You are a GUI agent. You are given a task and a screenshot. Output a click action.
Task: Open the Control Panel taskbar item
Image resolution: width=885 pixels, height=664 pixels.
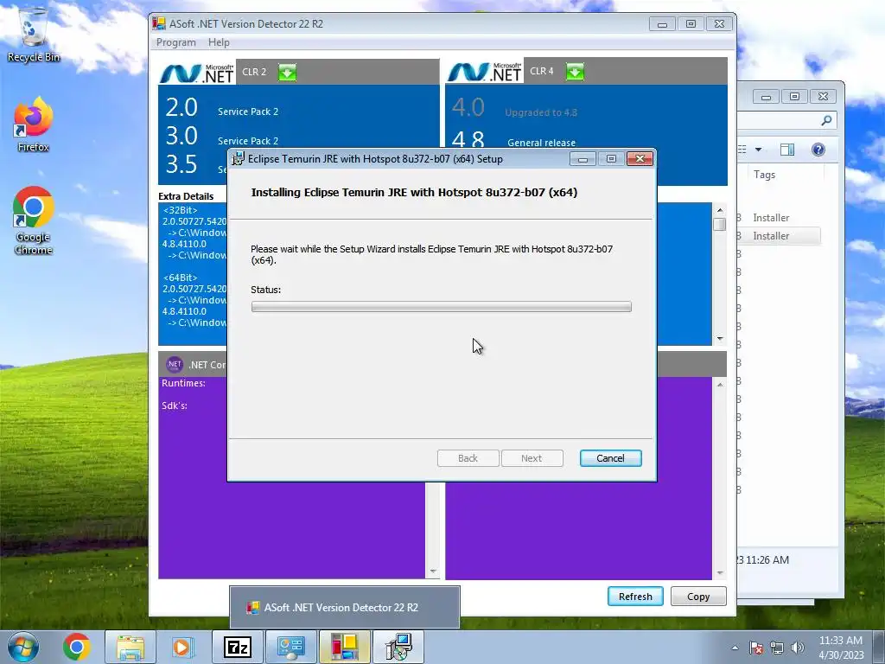point(290,647)
